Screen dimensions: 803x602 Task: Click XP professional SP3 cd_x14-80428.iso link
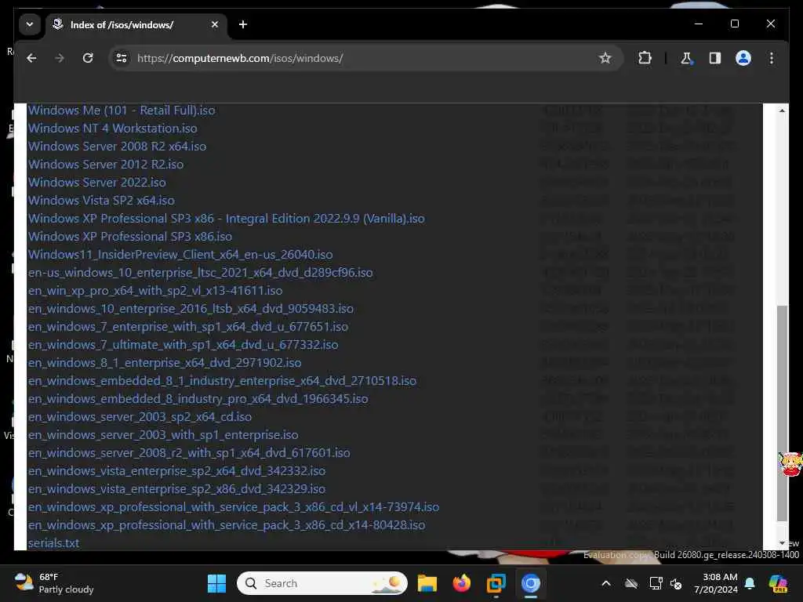click(x=227, y=524)
